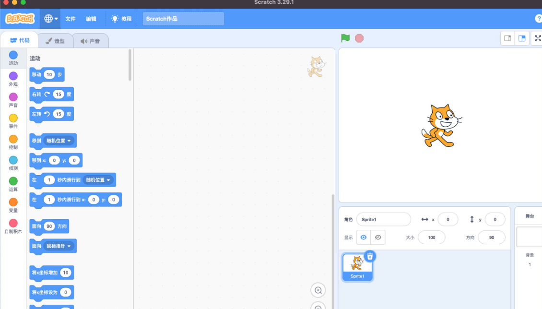Open 随机位置 dropdown in glide block
The image size is (542, 309).
[98, 180]
